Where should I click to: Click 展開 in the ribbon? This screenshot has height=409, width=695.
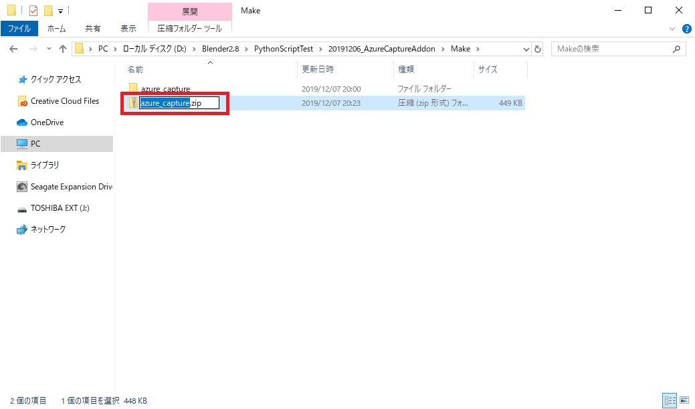190,11
